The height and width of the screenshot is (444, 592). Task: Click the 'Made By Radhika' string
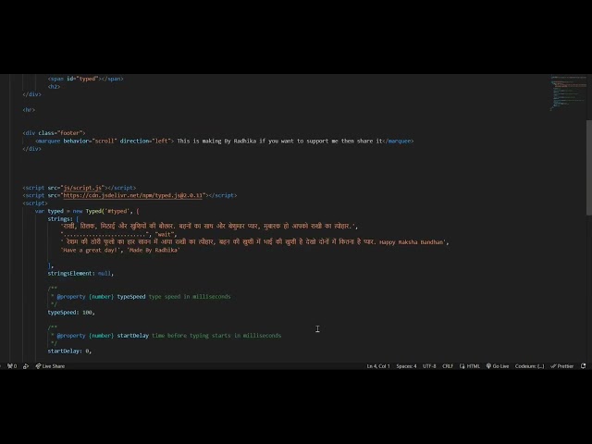pyautogui.click(x=154, y=250)
